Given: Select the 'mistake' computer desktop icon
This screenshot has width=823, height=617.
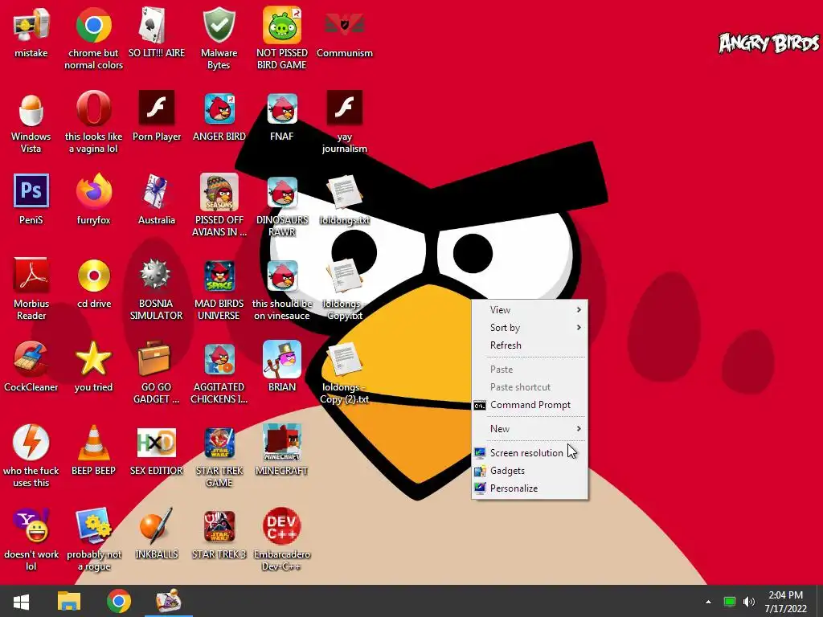Looking at the screenshot, I should tap(31, 25).
